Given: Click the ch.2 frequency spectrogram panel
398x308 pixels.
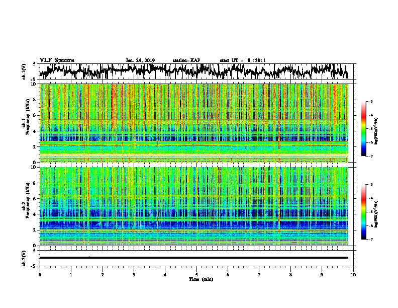Looking at the screenshot, I should point(194,206).
